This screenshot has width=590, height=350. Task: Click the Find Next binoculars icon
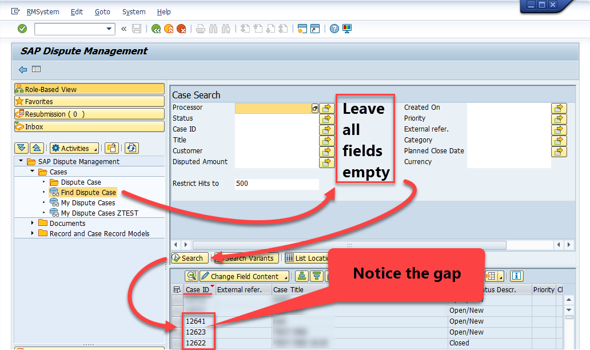point(226,29)
